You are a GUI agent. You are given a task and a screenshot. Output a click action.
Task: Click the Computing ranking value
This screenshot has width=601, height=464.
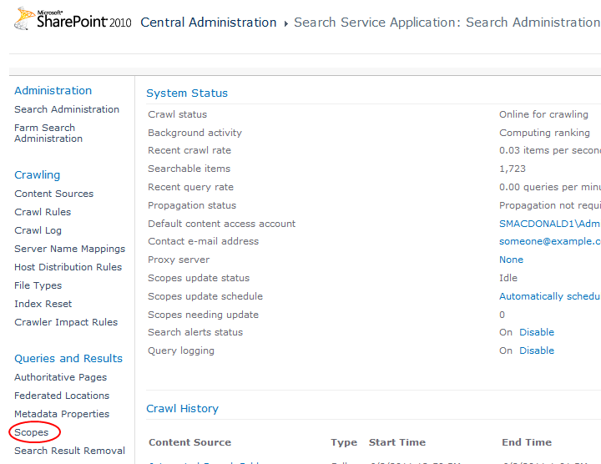tap(544, 133)
